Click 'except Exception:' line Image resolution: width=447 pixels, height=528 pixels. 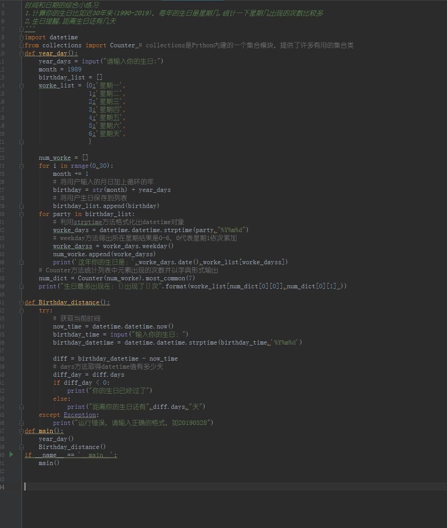click(69, 415)
